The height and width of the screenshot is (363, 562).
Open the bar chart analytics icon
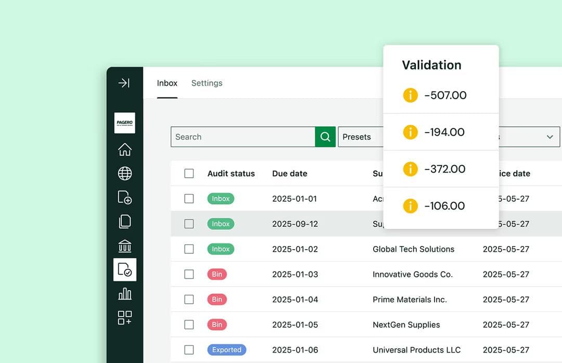click(125, 294)
